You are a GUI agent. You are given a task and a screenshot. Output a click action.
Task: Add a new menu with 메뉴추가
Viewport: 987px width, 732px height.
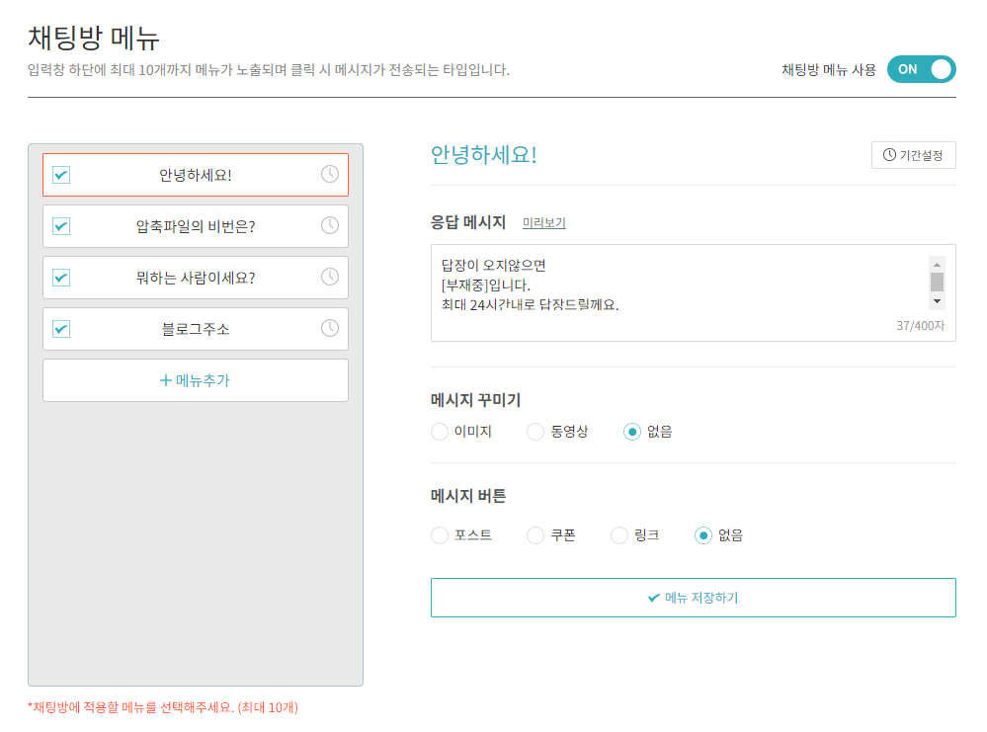click(196, 380)
